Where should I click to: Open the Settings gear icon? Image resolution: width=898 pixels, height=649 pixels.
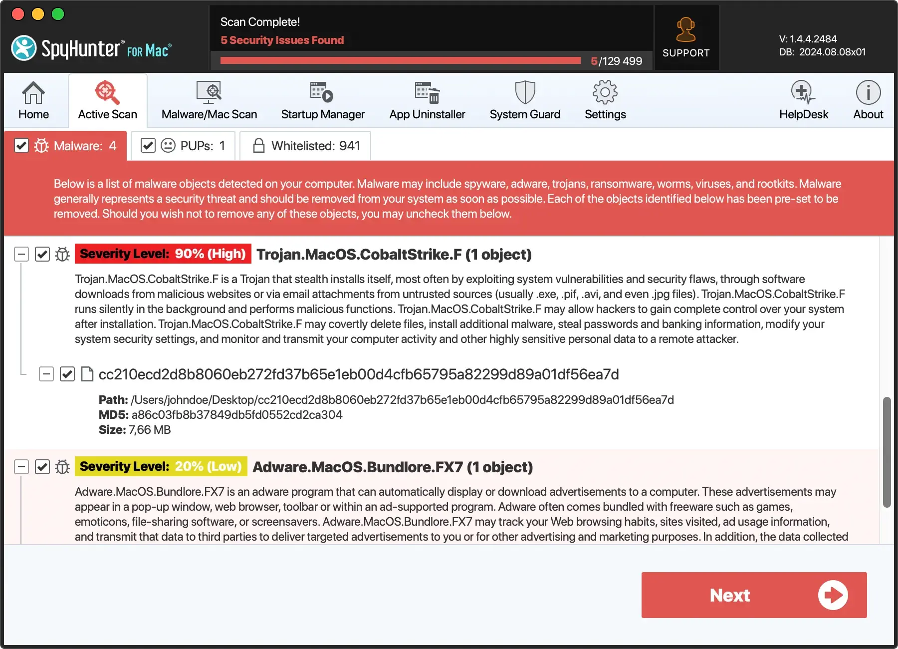point(605,92)
